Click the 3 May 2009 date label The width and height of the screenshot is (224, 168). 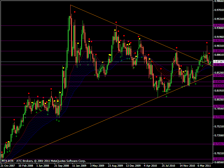point(97,166)
